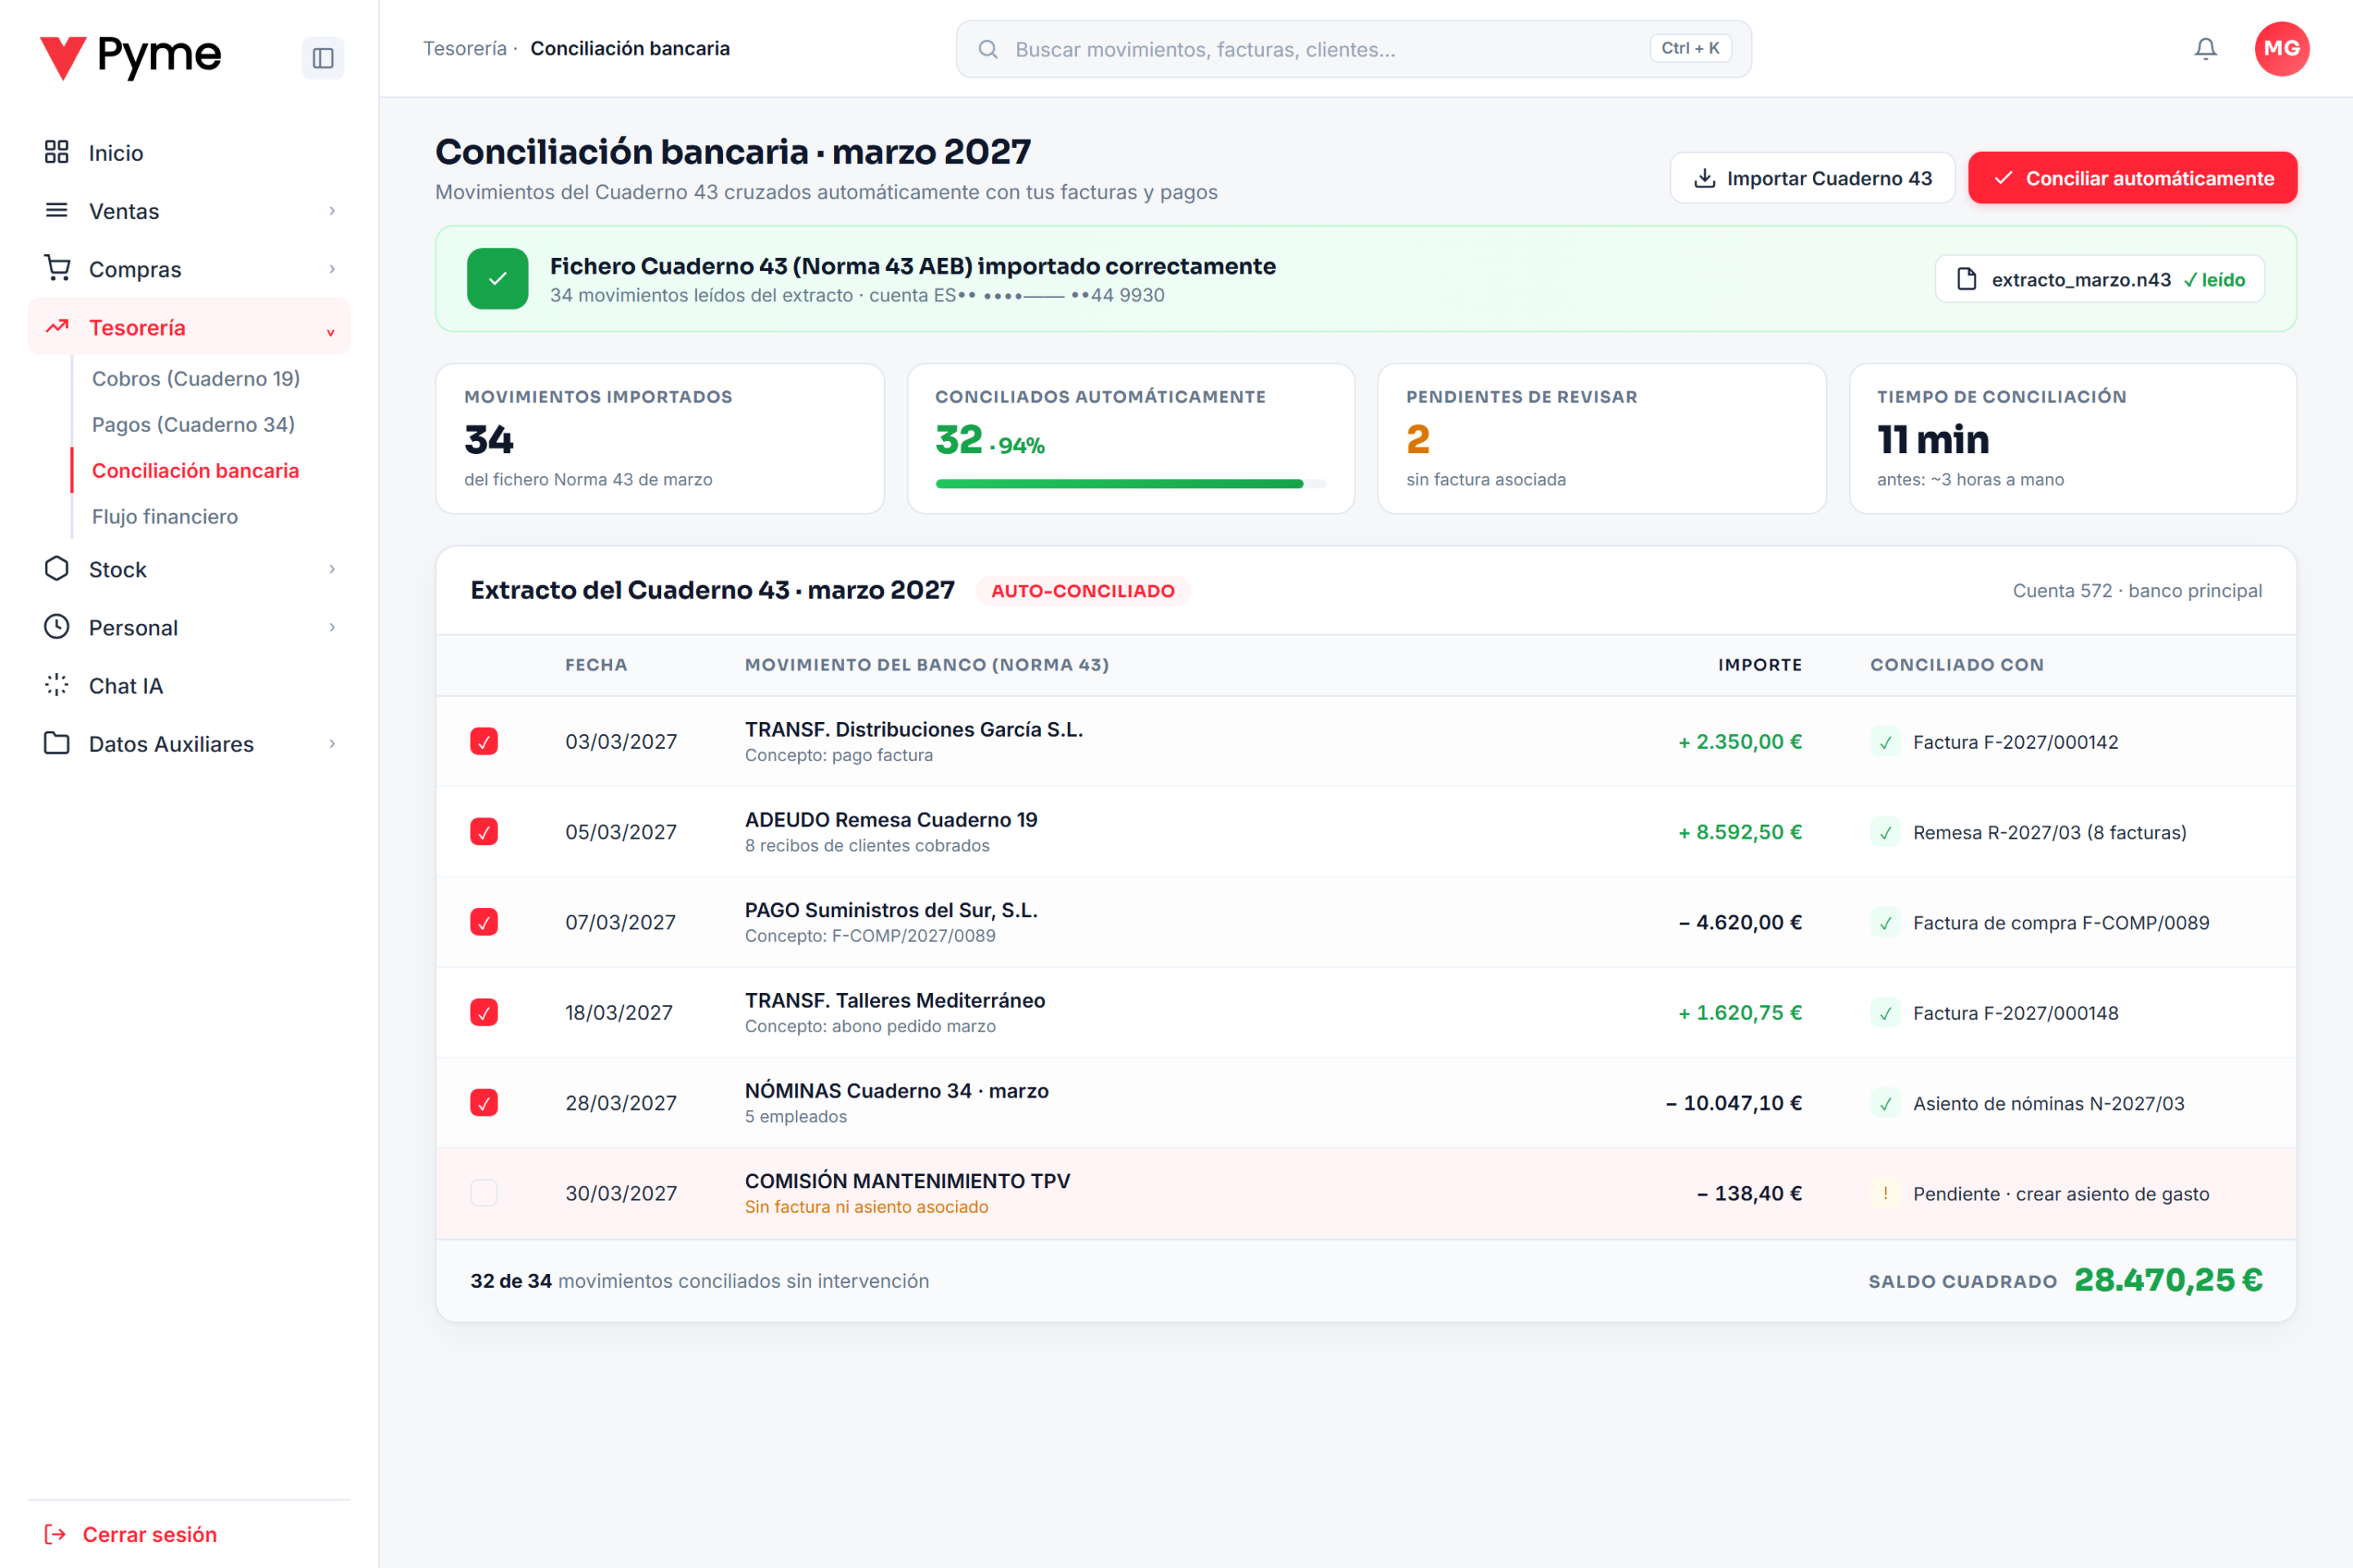The image size is (2353, 1568).
Task: Click check icon beside Factura de compra F-COMP/0089
Action: (1886, 922)
